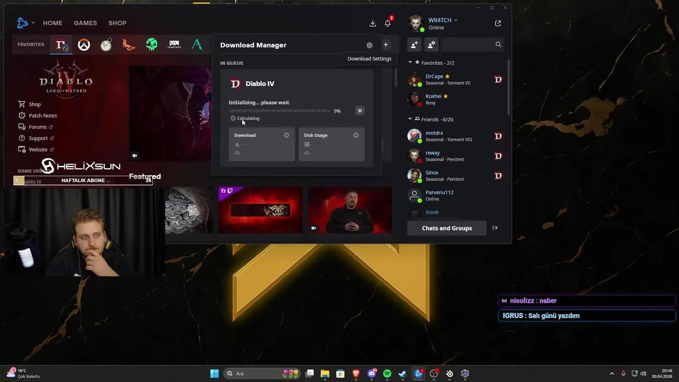The image size is (679, 382).
Task: Pause the Diablo IV download
Action: (360, 111)
